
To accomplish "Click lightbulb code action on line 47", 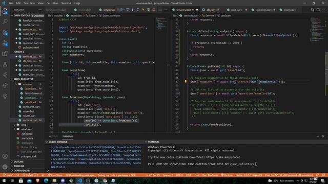I will pos(186,82).
